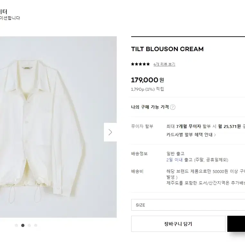Click the 나의 구매 가능 가격 label
Viewport: 245px width, 245px height.
(150, 107)
